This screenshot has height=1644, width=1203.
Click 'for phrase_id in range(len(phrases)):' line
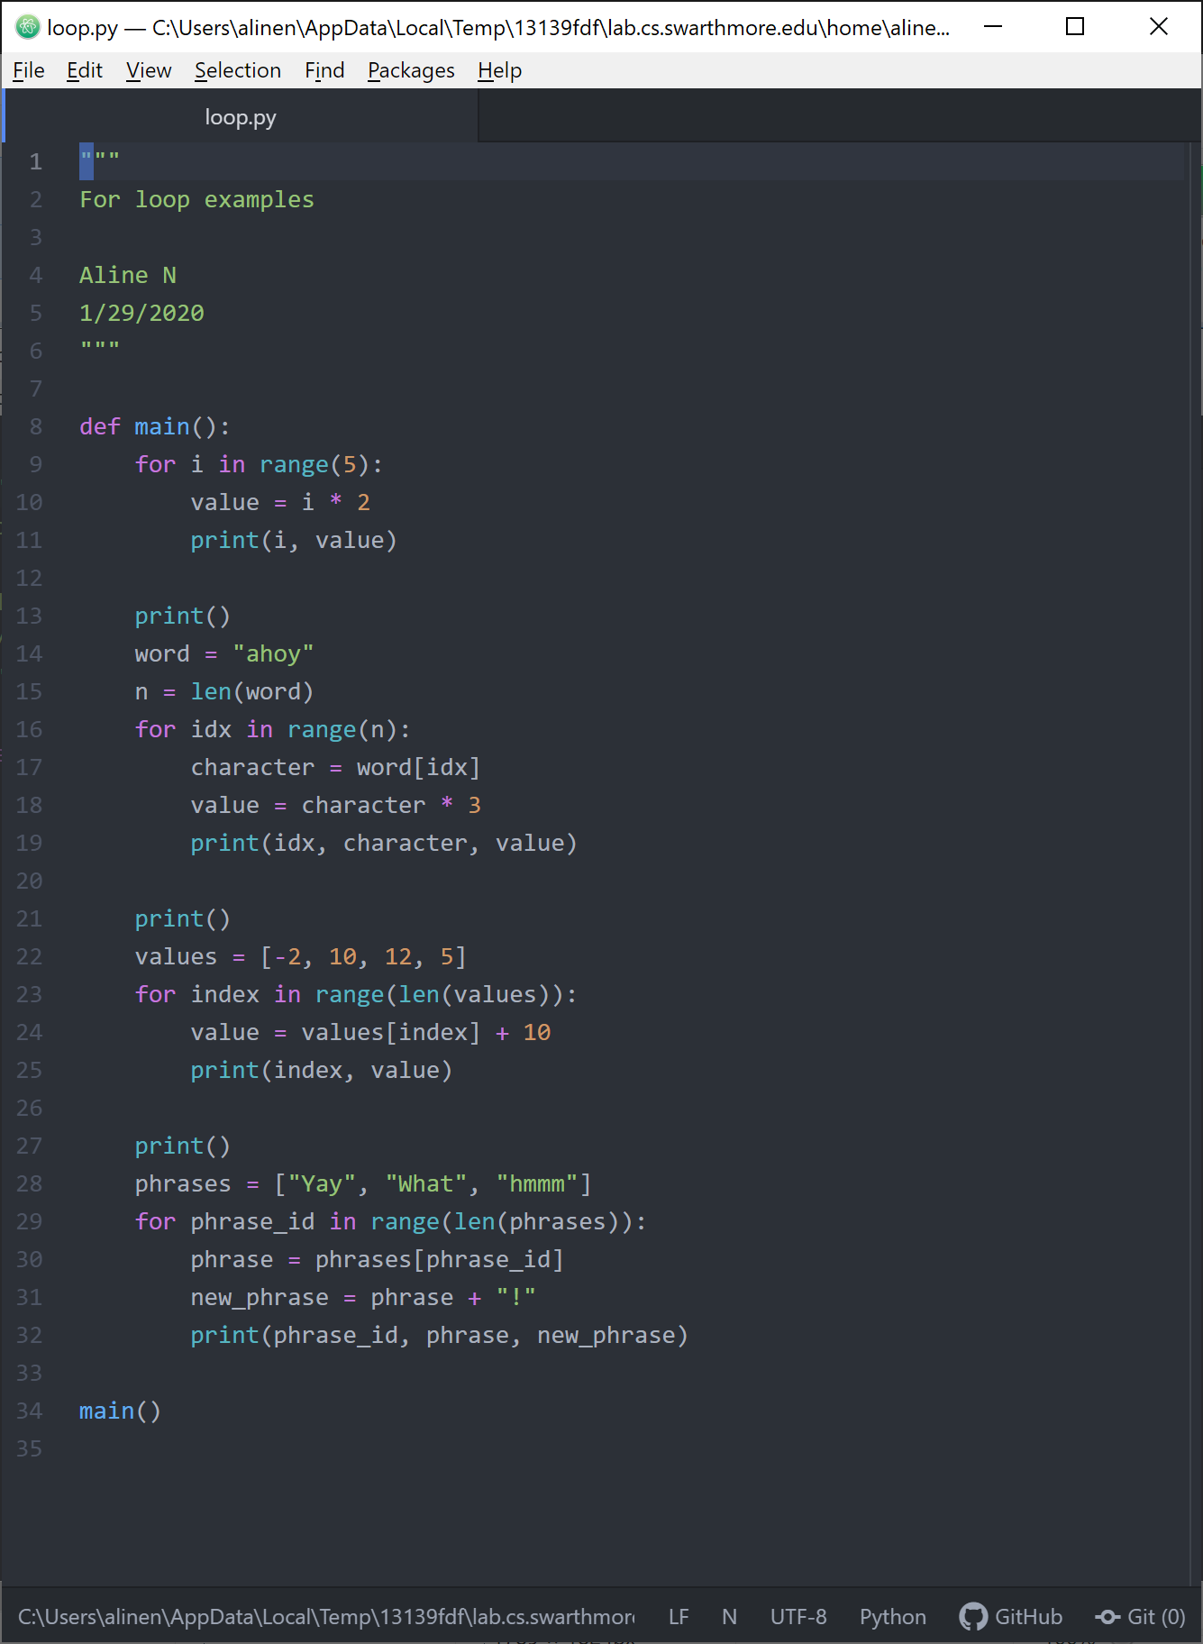point(391,1221)
